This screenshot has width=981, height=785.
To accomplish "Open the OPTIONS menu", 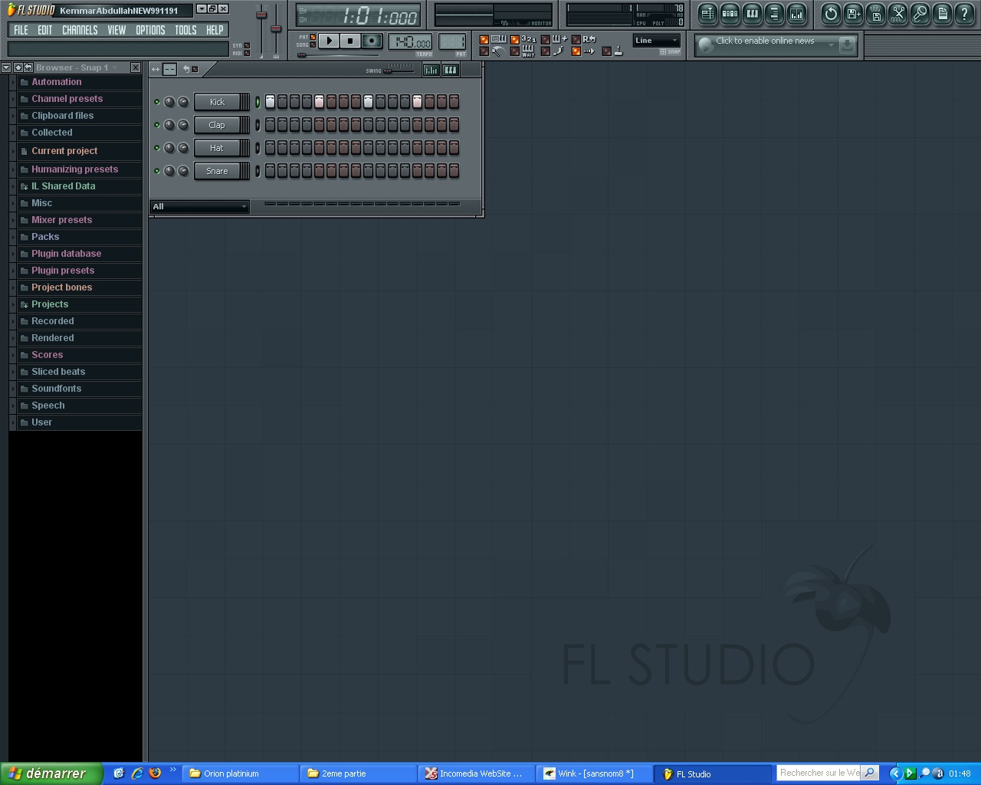I will tap(150, 30).
